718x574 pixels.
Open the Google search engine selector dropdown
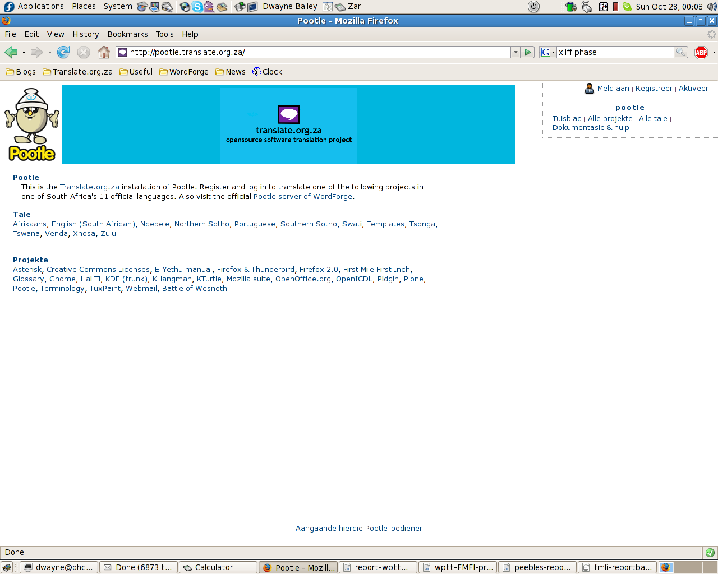point(547,52)
